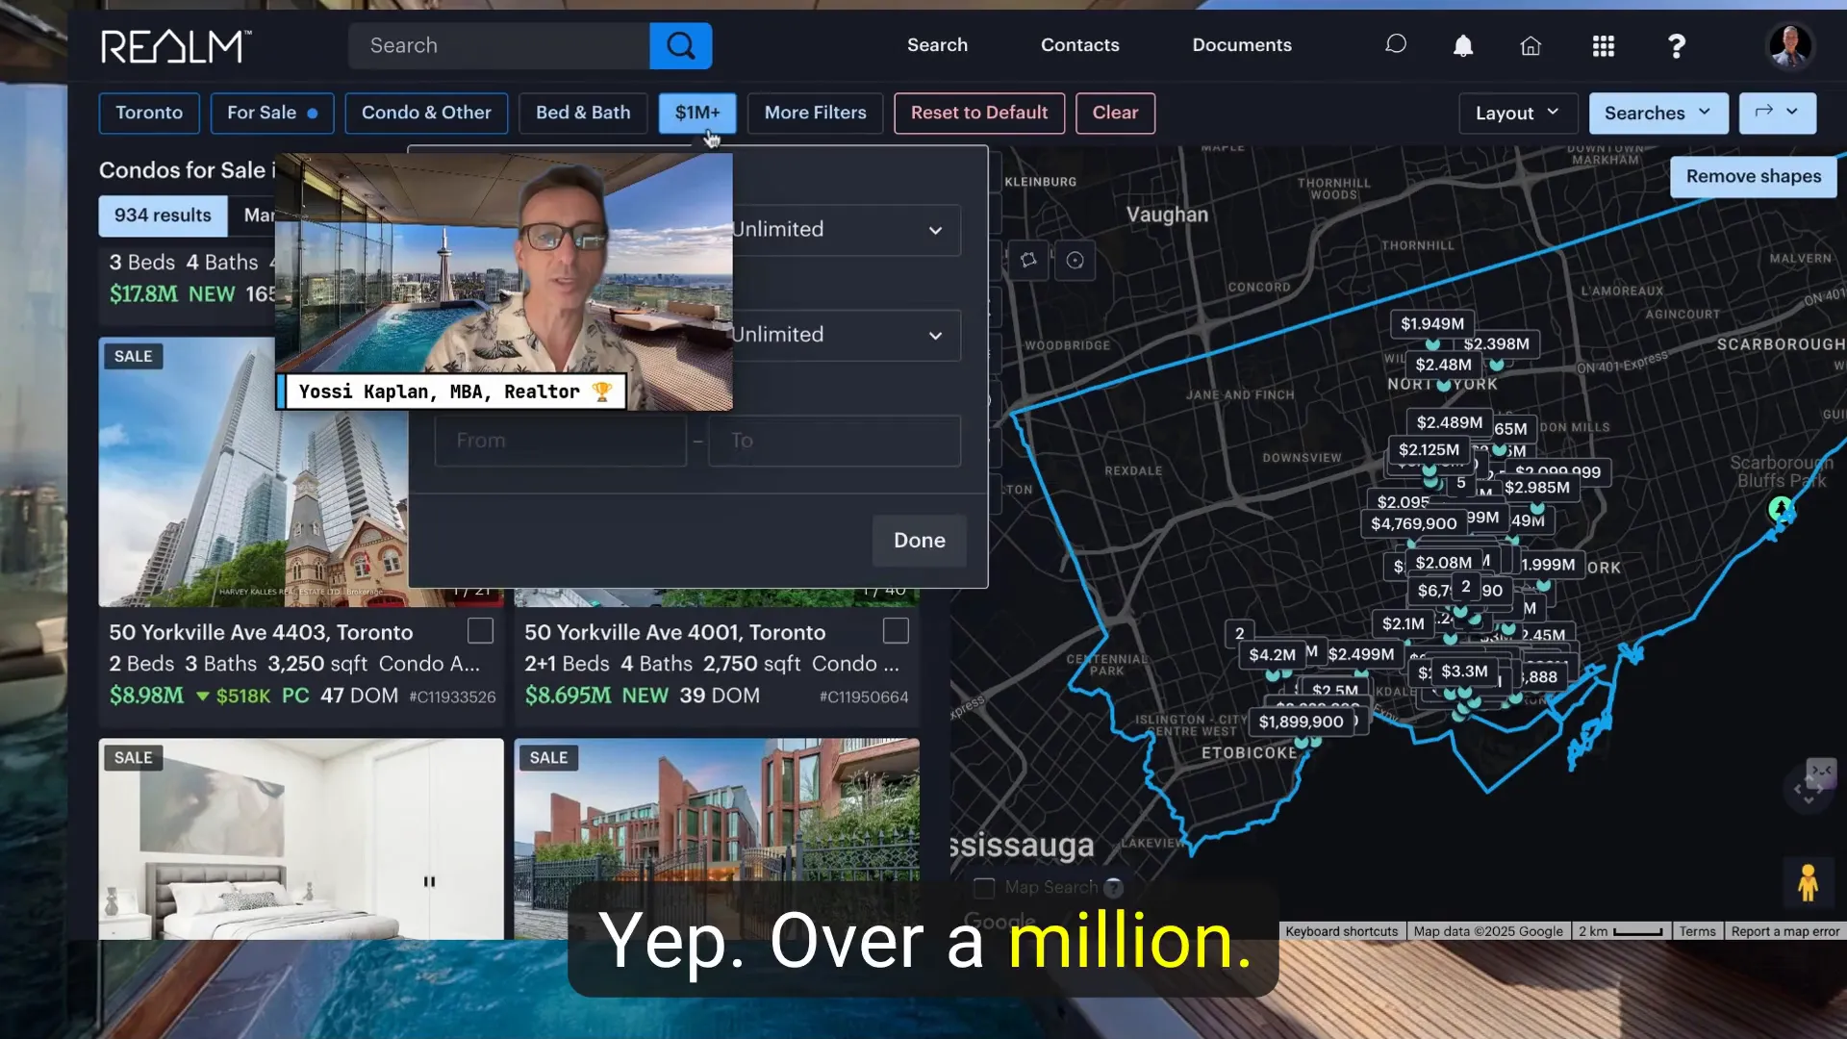
Task: Open the Search nav item
Action: pos(937,45)
